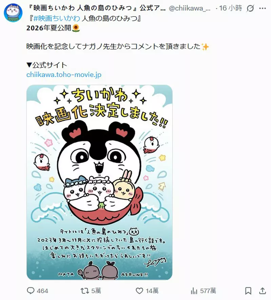The height and width of the screenshot is (300, 271).
Task: Click the Grok slashed-circle icon
Action: pos(250,8)
